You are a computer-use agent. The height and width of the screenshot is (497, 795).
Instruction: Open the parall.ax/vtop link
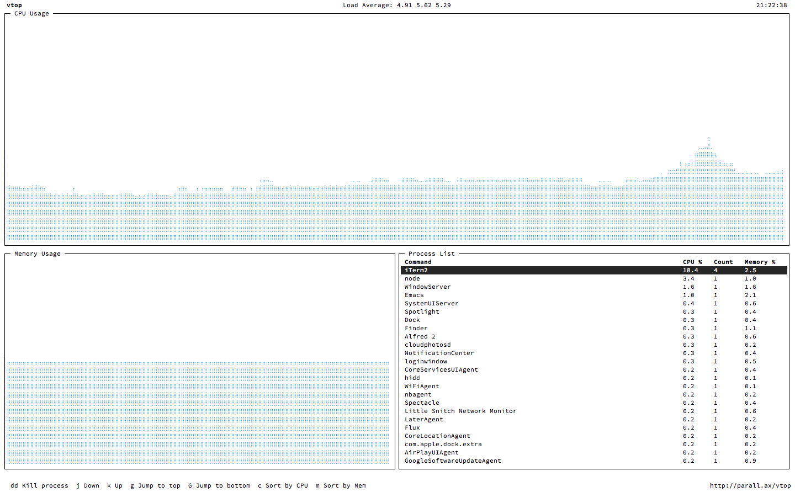750,486
